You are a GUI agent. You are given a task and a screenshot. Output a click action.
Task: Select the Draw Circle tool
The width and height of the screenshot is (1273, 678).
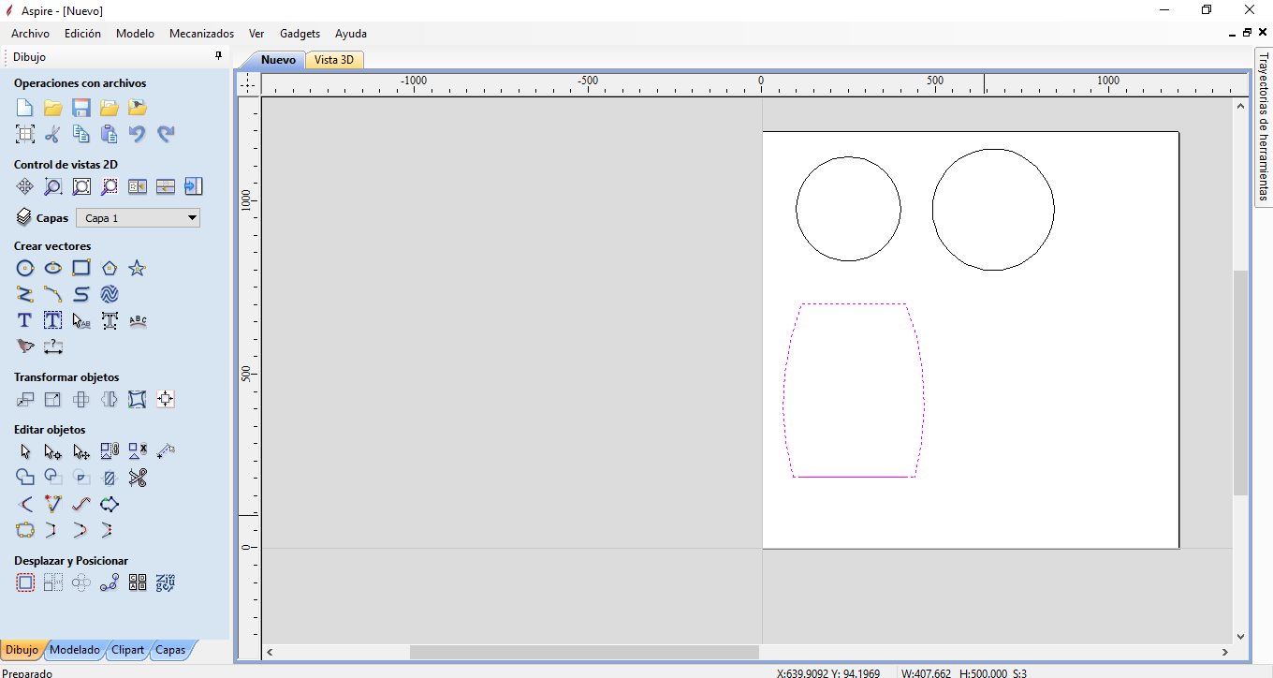click(25, 269)
